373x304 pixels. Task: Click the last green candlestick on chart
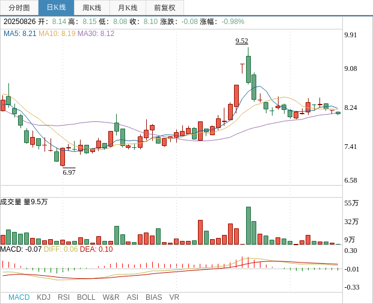338,113
